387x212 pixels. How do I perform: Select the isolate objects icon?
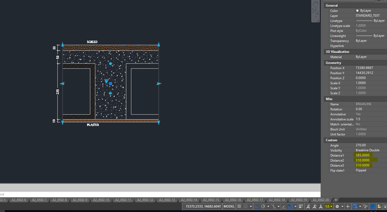pos(365,206)
